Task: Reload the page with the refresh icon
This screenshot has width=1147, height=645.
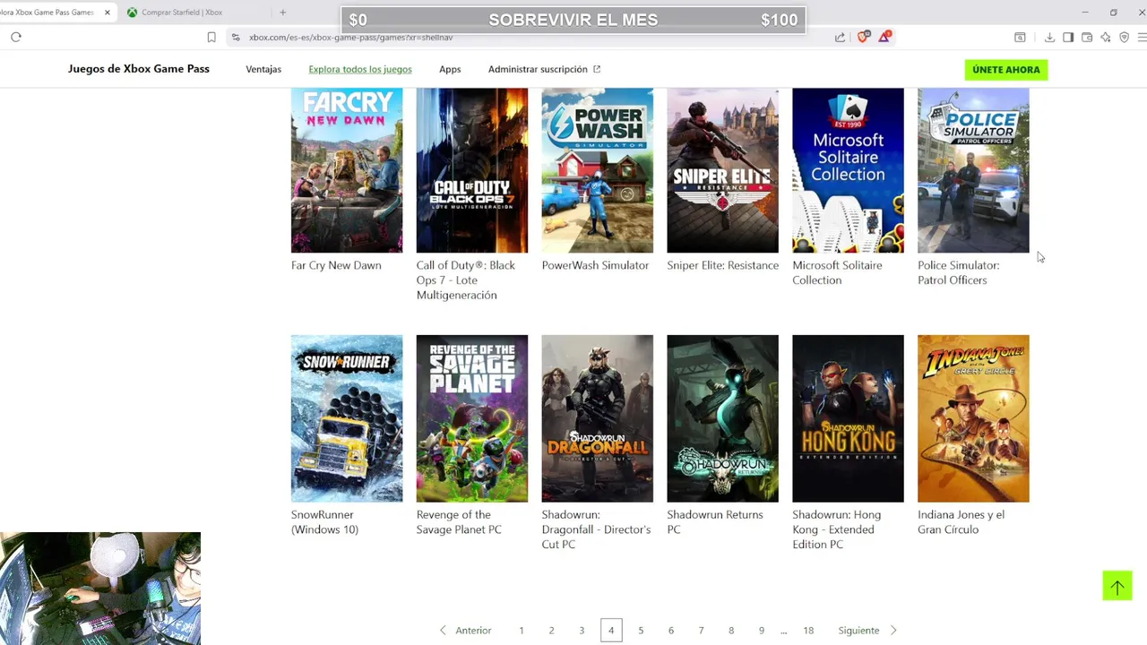Action: pos(16,37)
